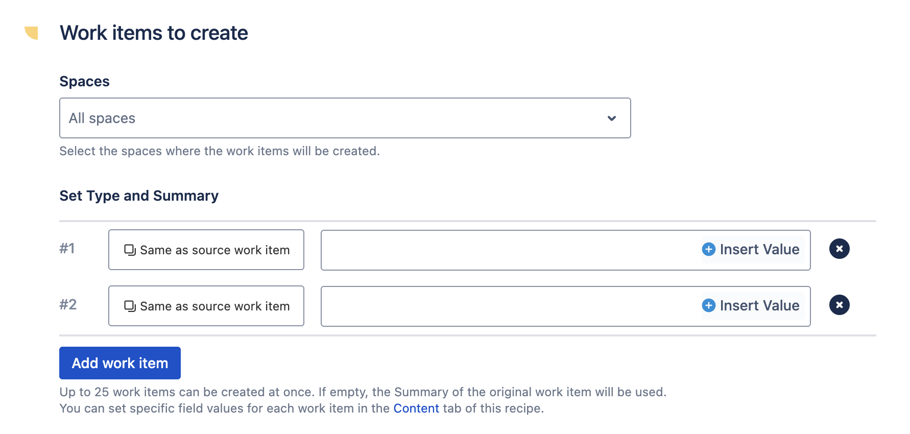Screen dimensions: 910x434
Task: Open the Content tab link
Action: pyautogui.click(x=416, y=408)
